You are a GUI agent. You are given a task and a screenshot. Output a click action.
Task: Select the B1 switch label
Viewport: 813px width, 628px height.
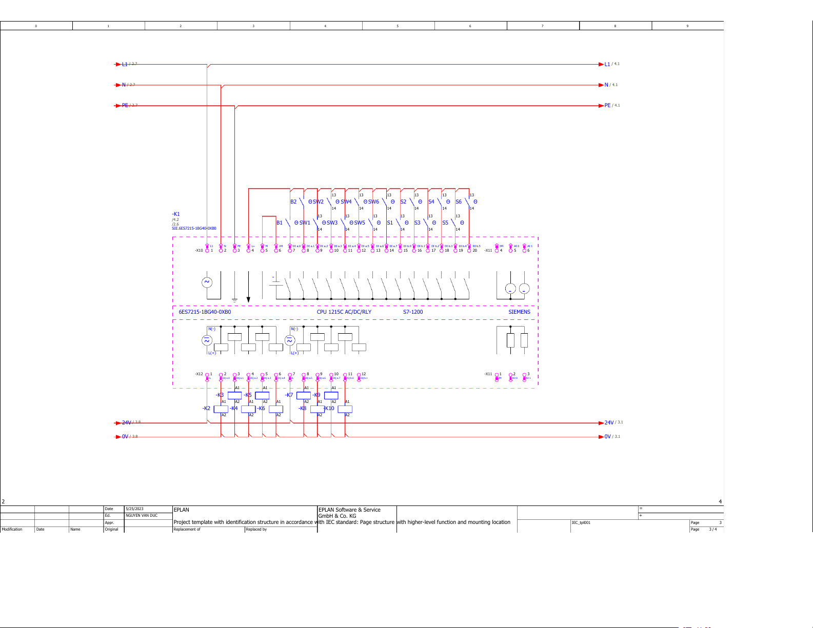280,223
